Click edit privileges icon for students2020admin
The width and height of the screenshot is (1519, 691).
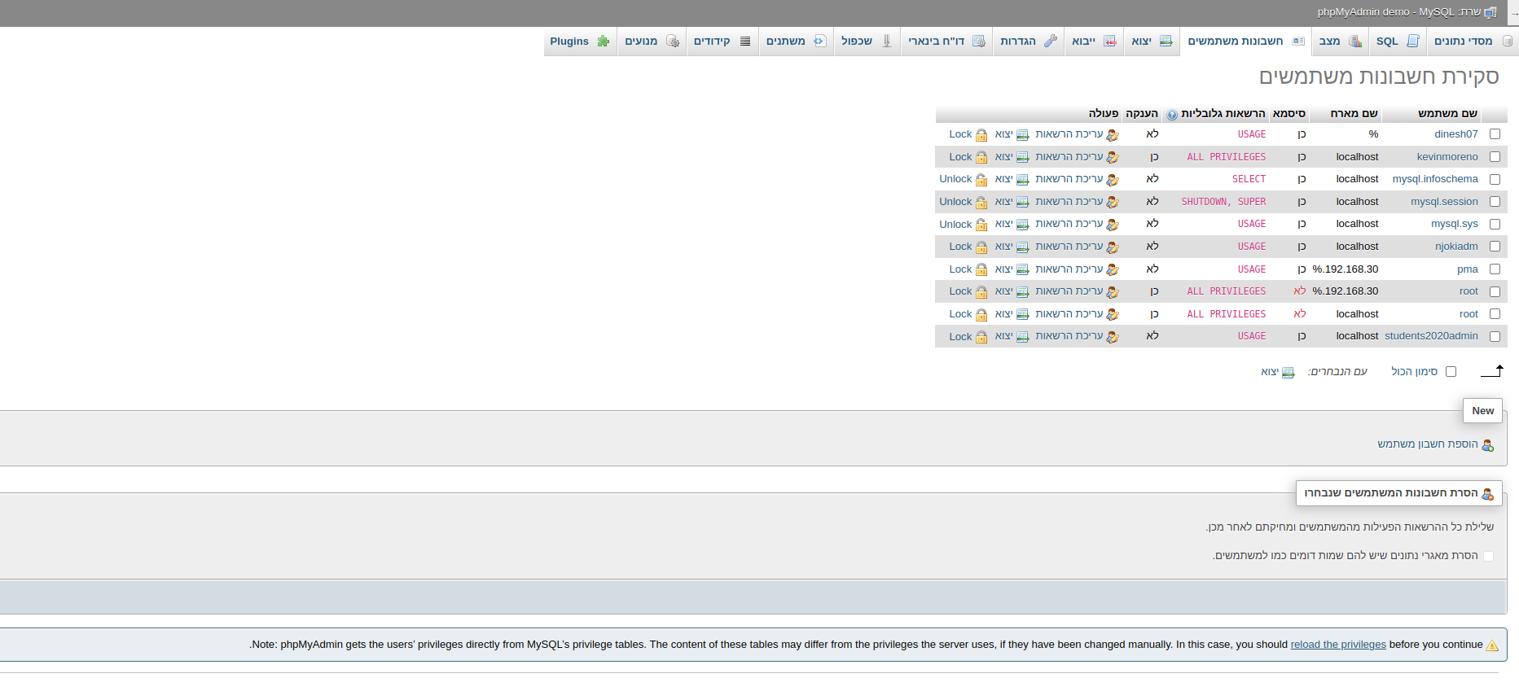point(1113,337)
